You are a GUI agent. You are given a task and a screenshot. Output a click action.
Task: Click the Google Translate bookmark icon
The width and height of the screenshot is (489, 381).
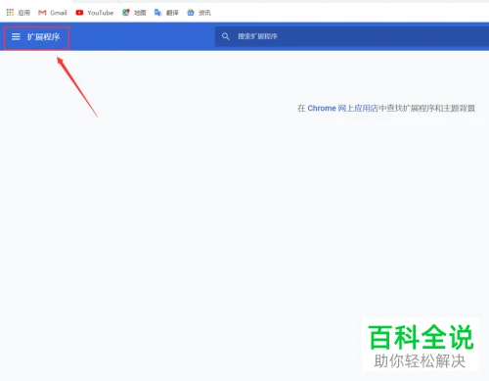point(157,13)
